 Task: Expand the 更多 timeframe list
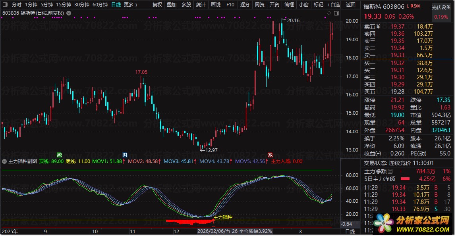[131, 5]
